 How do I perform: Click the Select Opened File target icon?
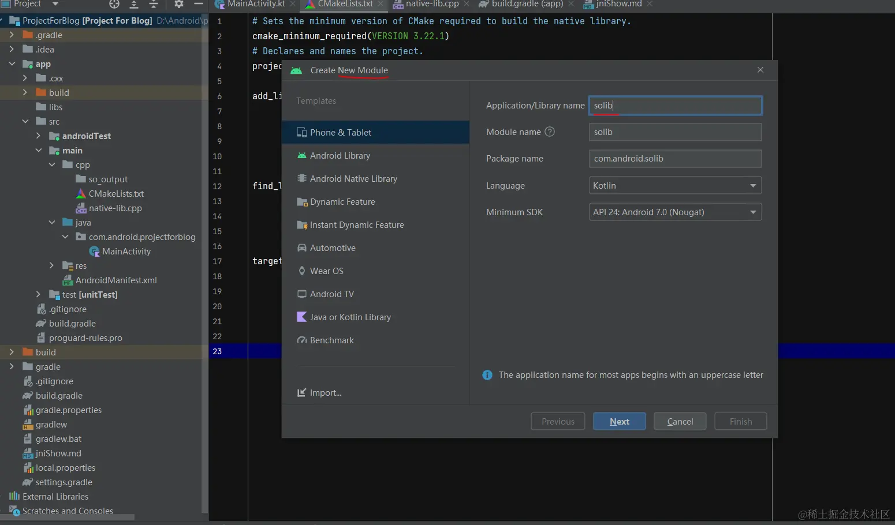click(x=114, y=4)
